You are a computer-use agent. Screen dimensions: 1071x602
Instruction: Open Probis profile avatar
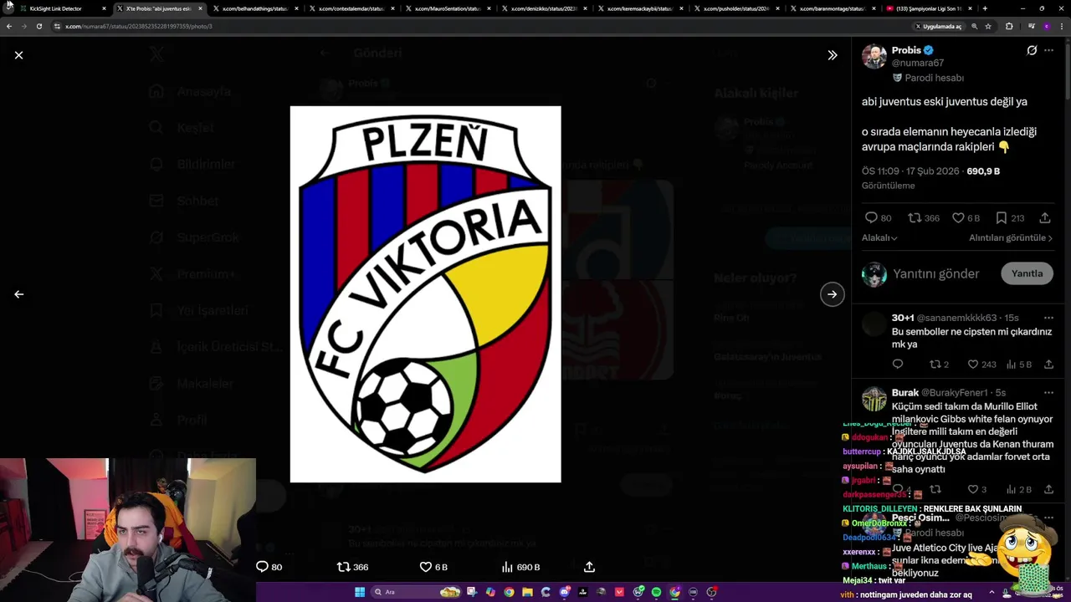coord(874,56)
